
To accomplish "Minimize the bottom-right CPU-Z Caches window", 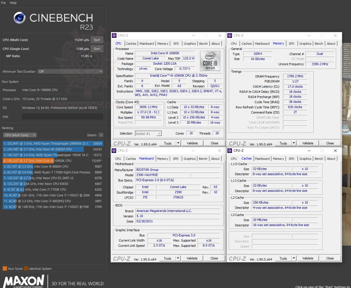I will click(309, 151).
